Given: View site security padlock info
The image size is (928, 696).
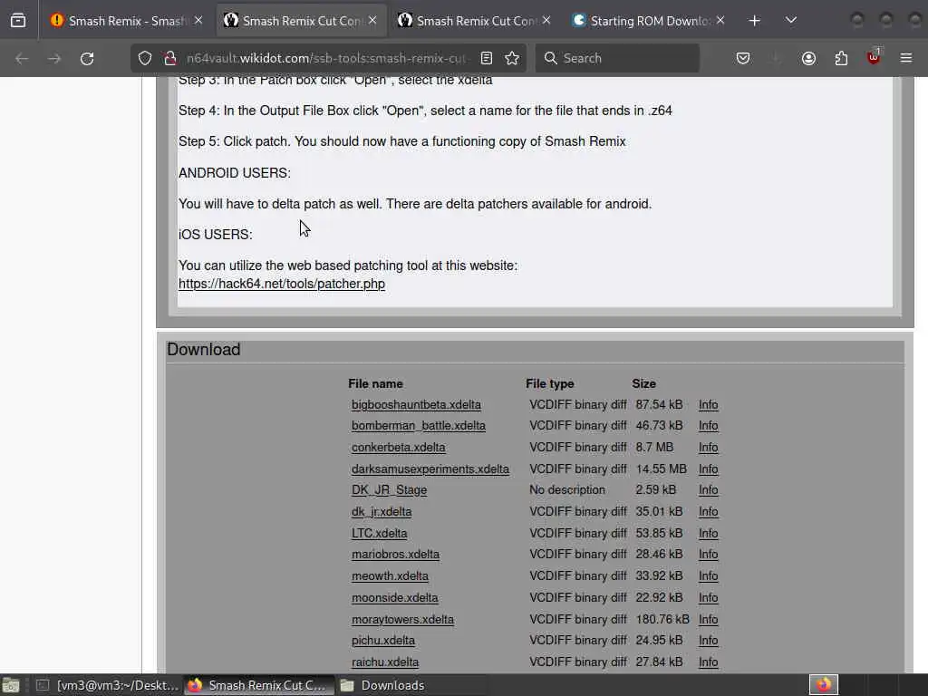Looking at the screenshot, I should click(x=169, y=58).
